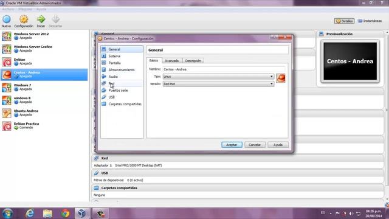Viewport: 389px width, 219px height.
Task: Open File Explorer from taskbar
Action: click(47, 214)
